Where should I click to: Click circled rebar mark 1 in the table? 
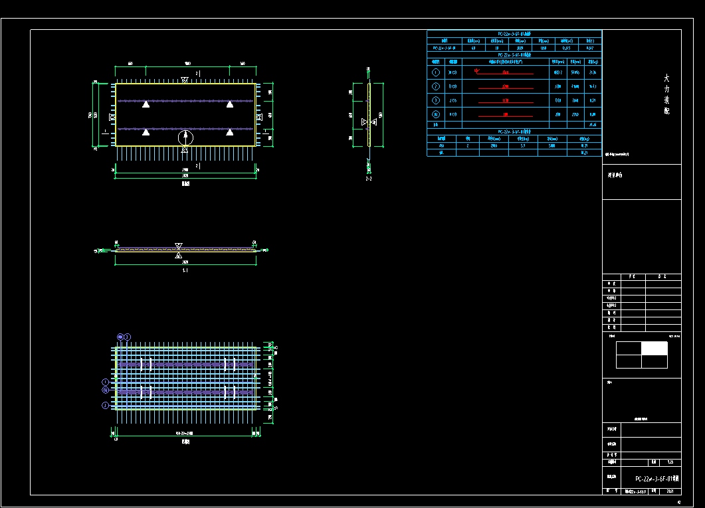coord(435,72)
